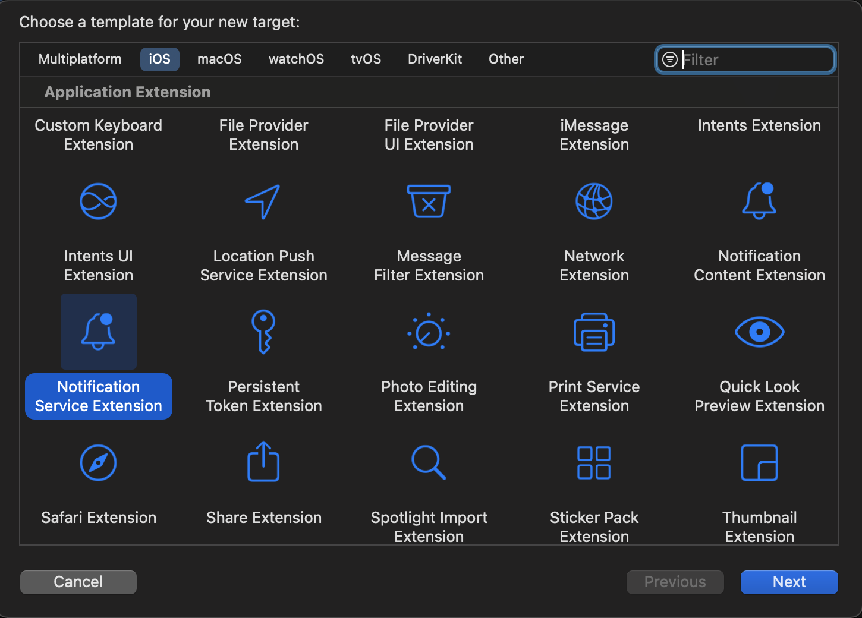
Task: Choose the Location Push Service Extension arrow icon
Action: 263,201
